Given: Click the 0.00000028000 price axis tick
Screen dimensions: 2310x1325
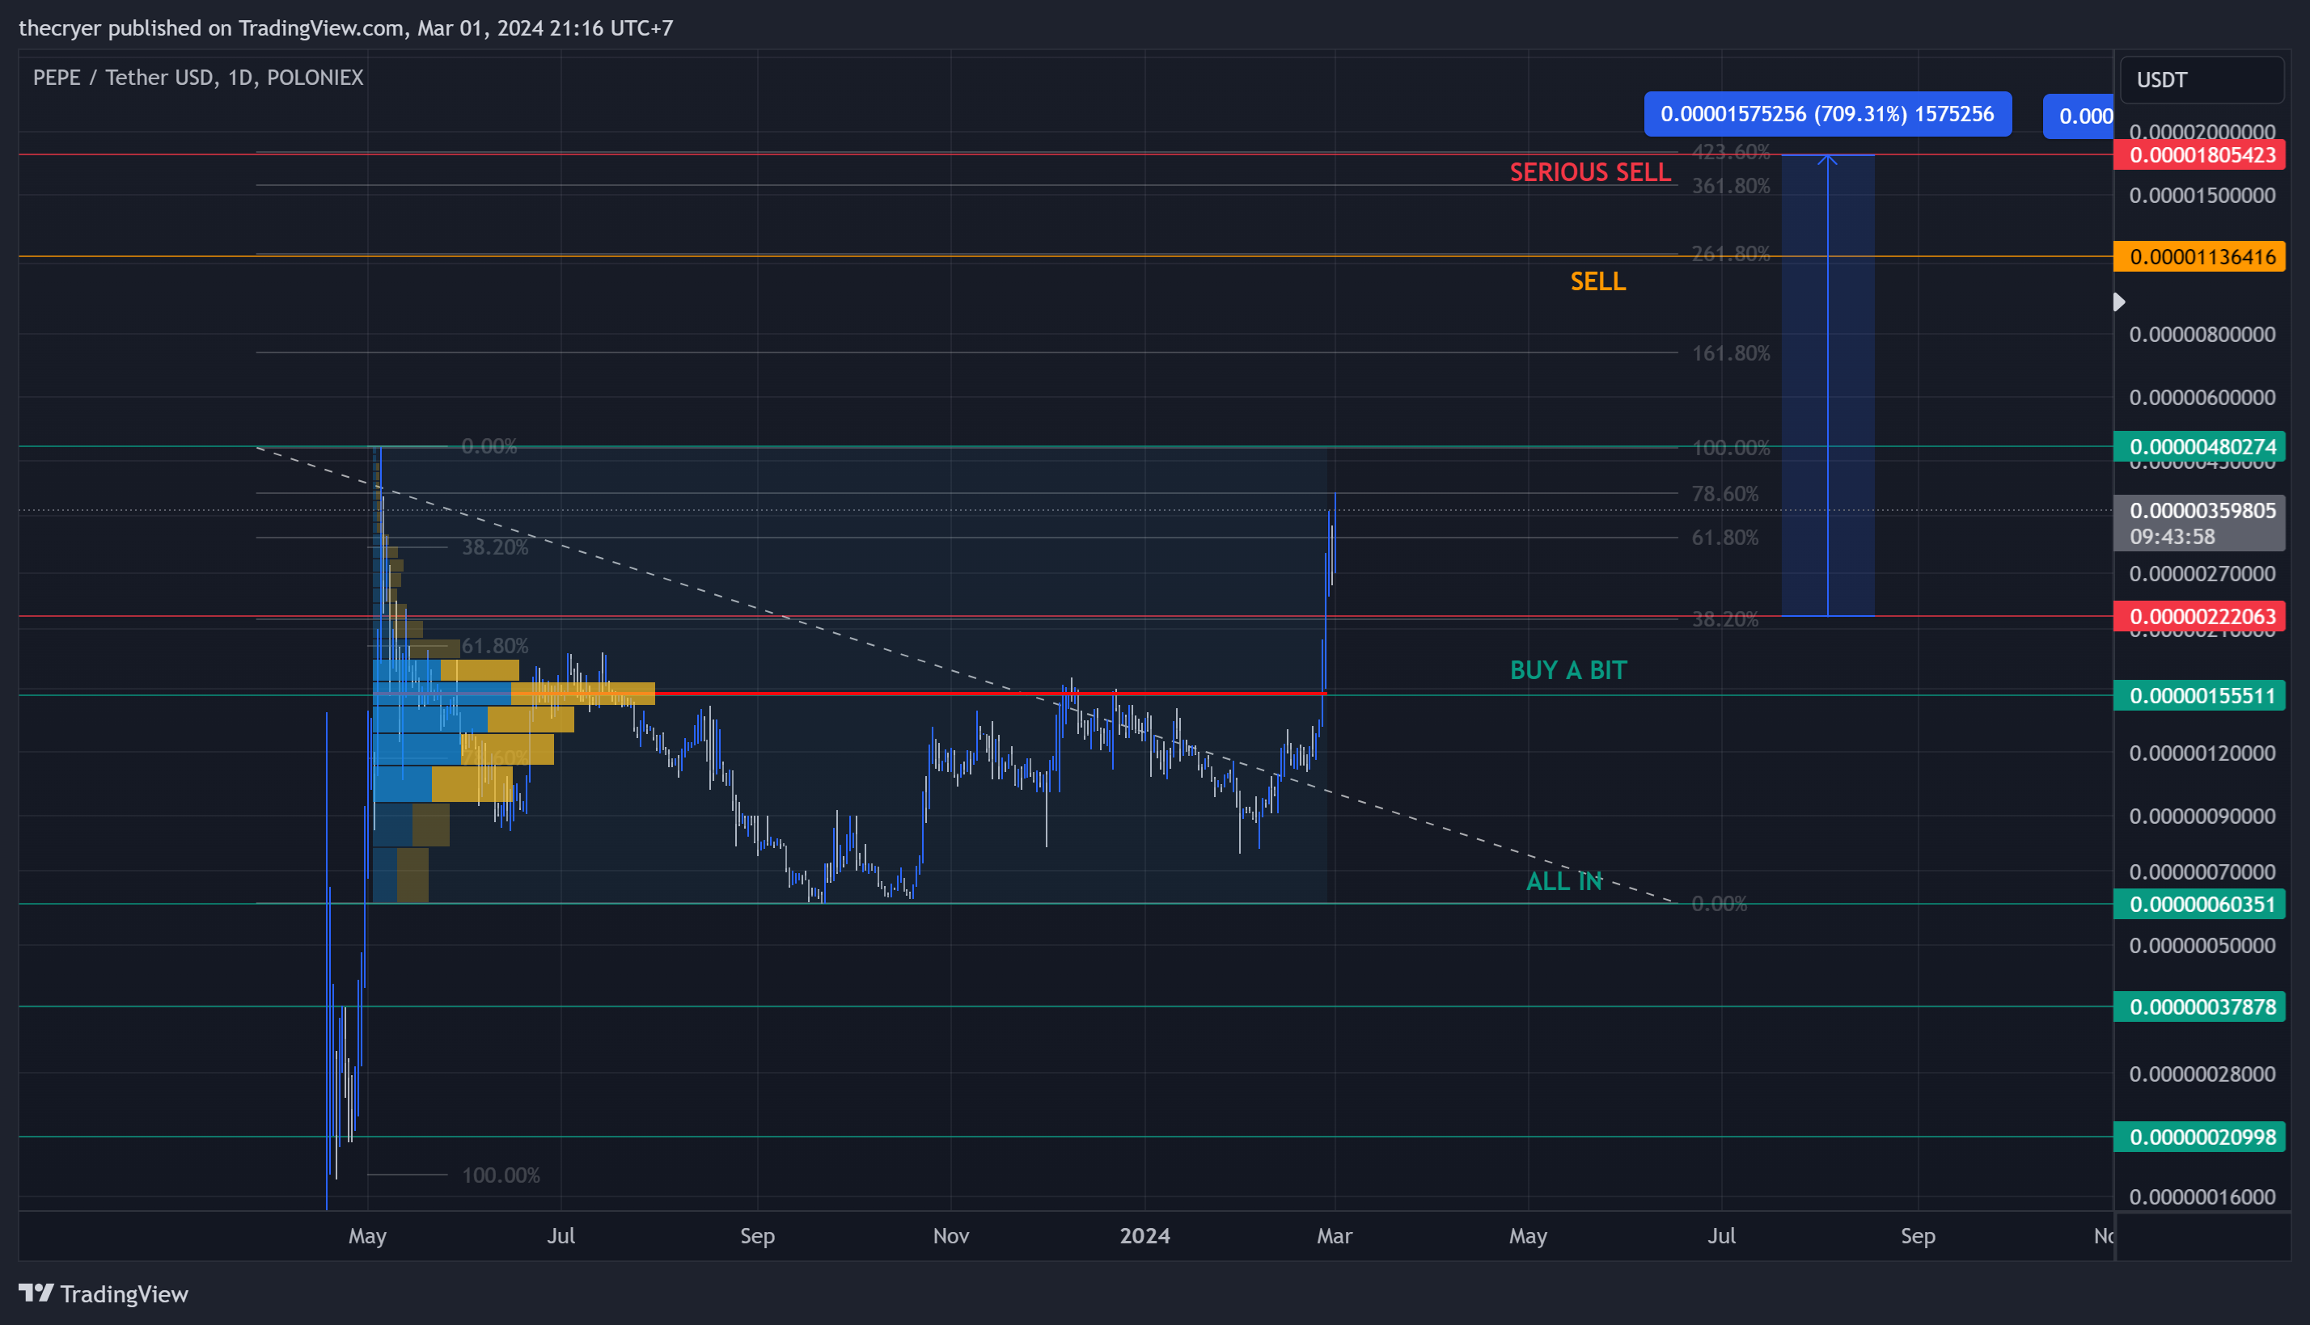Looking at the screenshot, I should click(x=2202, y=1074).
